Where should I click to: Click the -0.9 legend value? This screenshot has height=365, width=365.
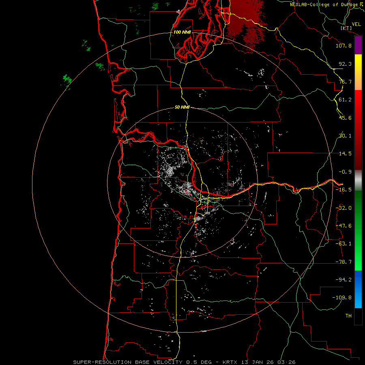(x=345, y=172)
